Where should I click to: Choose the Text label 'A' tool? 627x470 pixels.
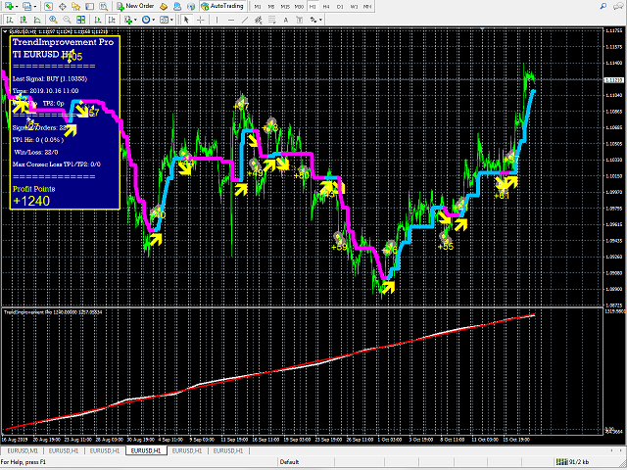285,20
